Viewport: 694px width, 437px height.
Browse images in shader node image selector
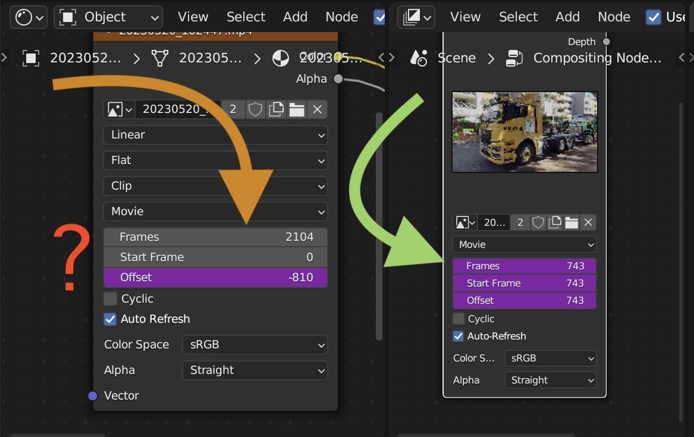120,109
